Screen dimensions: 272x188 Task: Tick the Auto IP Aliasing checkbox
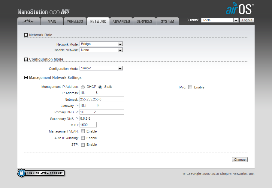coord(83,138)
